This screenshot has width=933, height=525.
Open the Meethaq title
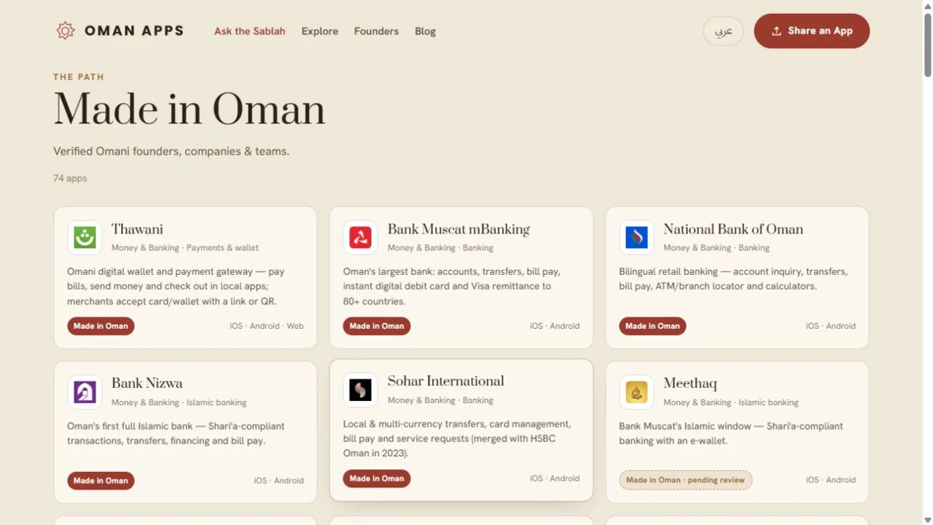[x=690, y=383]
